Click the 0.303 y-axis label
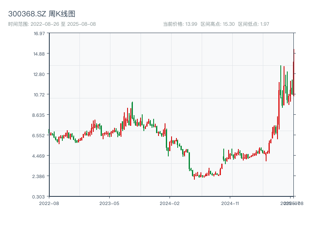The width and height of the screenshot is (326, 245). [39, 197]
